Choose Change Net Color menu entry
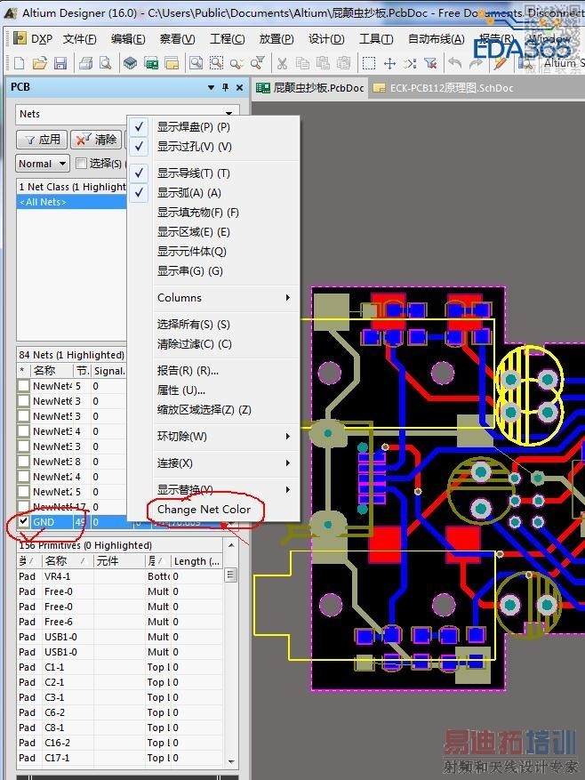Viewport: 585px width, 780px height. 204,510
